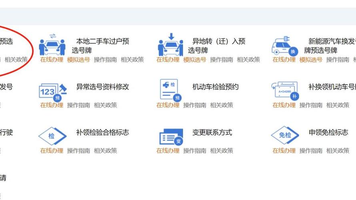
Task: Click the 补领检验合格标志 title
Action: pyautogui.click(x=103, y=132)
